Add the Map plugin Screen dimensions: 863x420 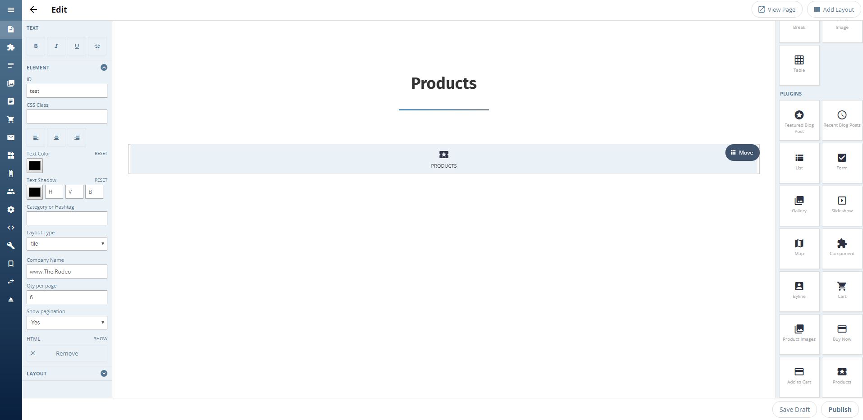pos(799,248)
